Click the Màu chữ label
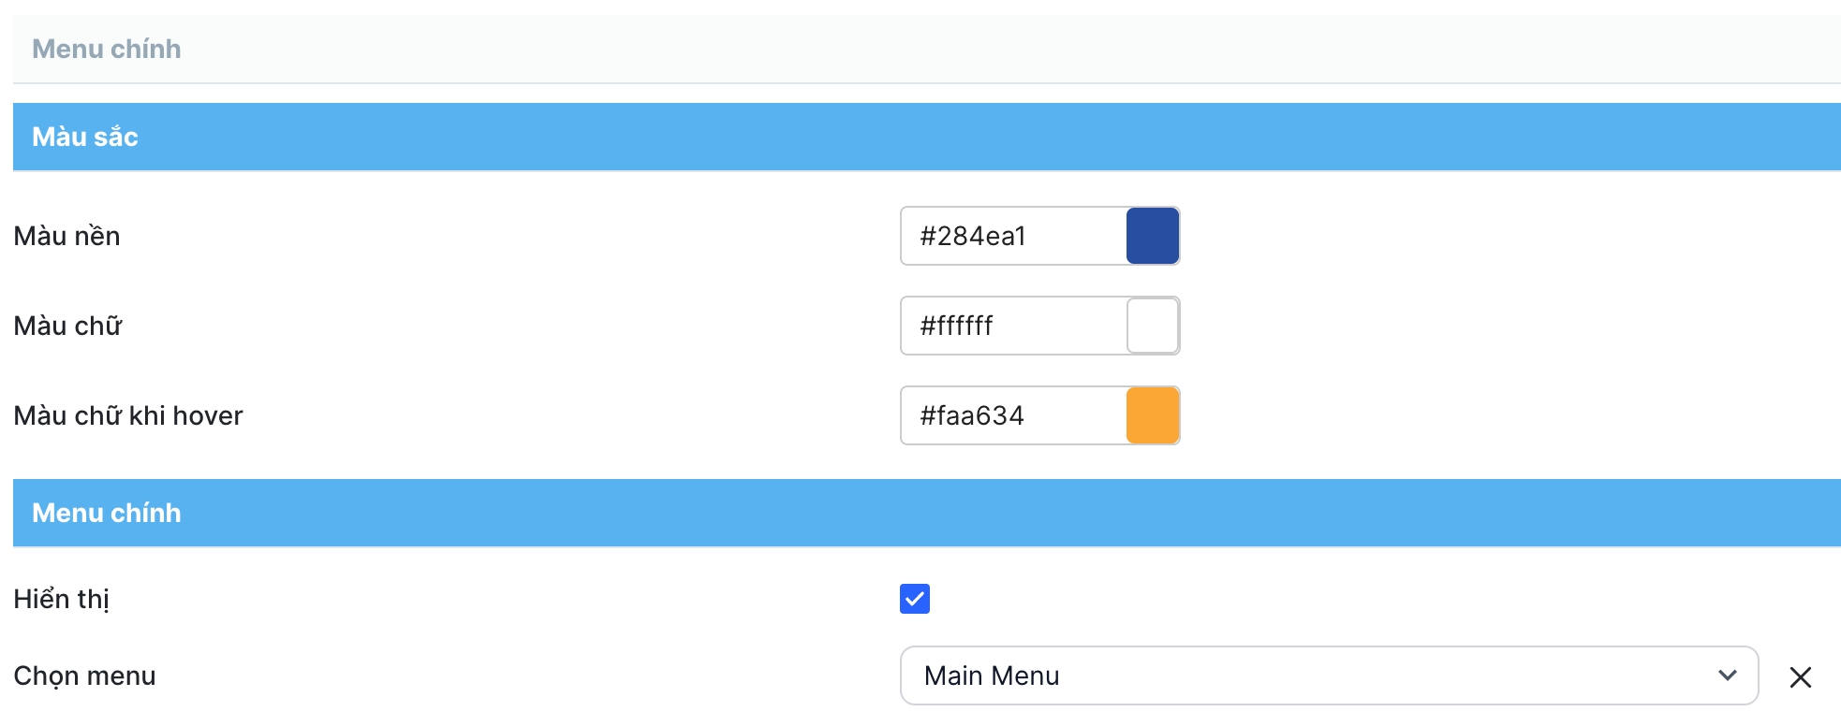This screenshot has width=1841, height=726. (68, 326)
